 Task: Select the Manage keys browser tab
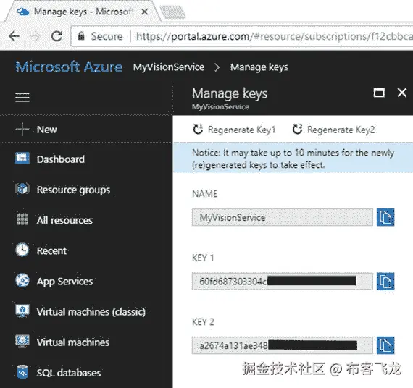(83, 12)
